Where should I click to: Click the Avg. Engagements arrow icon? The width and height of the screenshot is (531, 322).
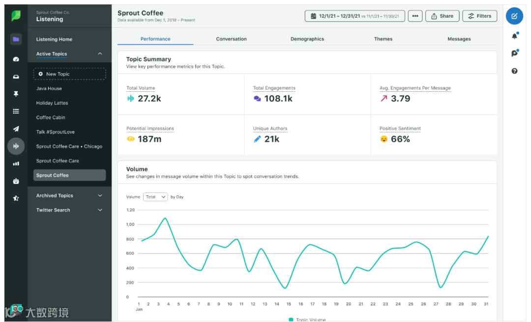point(383,99)
